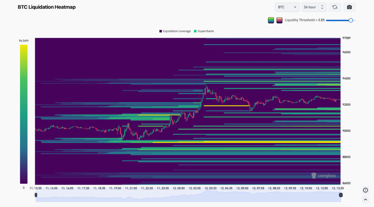
Task: Refresh the heatmap with the circular arrows icon
Action: (x=335, y=7)
